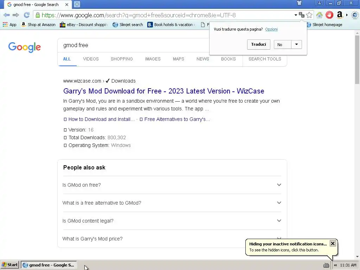Click the www.wizcase.com breadcrumb

coord(82,81)
